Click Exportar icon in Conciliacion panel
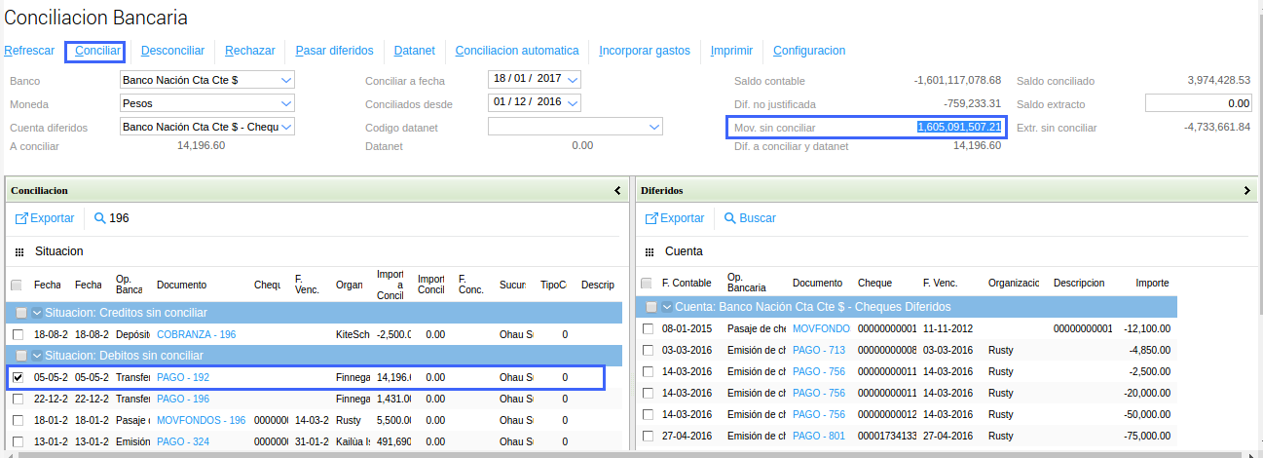Viewport: 1263px width, 458px height. [21, 218]
